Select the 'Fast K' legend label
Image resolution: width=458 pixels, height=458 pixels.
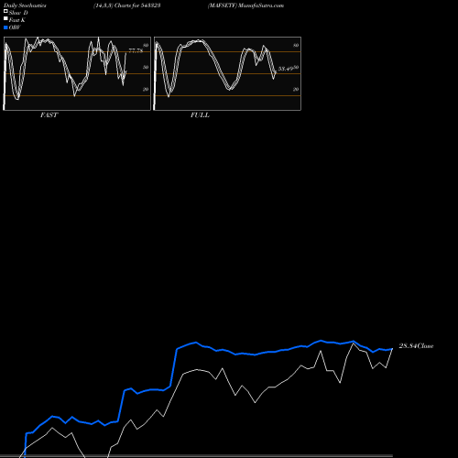17,20
